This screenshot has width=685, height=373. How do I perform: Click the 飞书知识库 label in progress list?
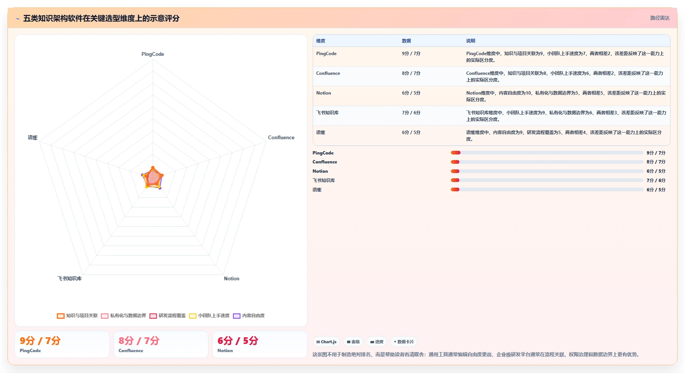point(324,181)
